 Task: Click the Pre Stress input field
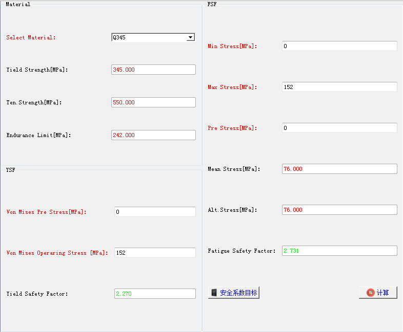point(339,128)
